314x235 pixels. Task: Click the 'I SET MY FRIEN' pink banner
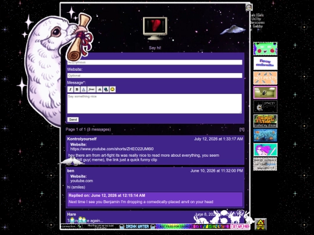pyautogui.click(x=240, y=227)
